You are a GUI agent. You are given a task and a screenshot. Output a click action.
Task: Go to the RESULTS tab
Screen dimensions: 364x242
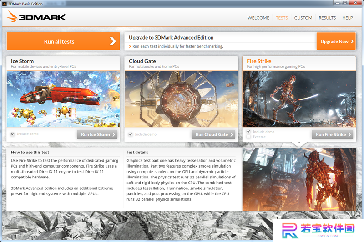tap(327, 18)
